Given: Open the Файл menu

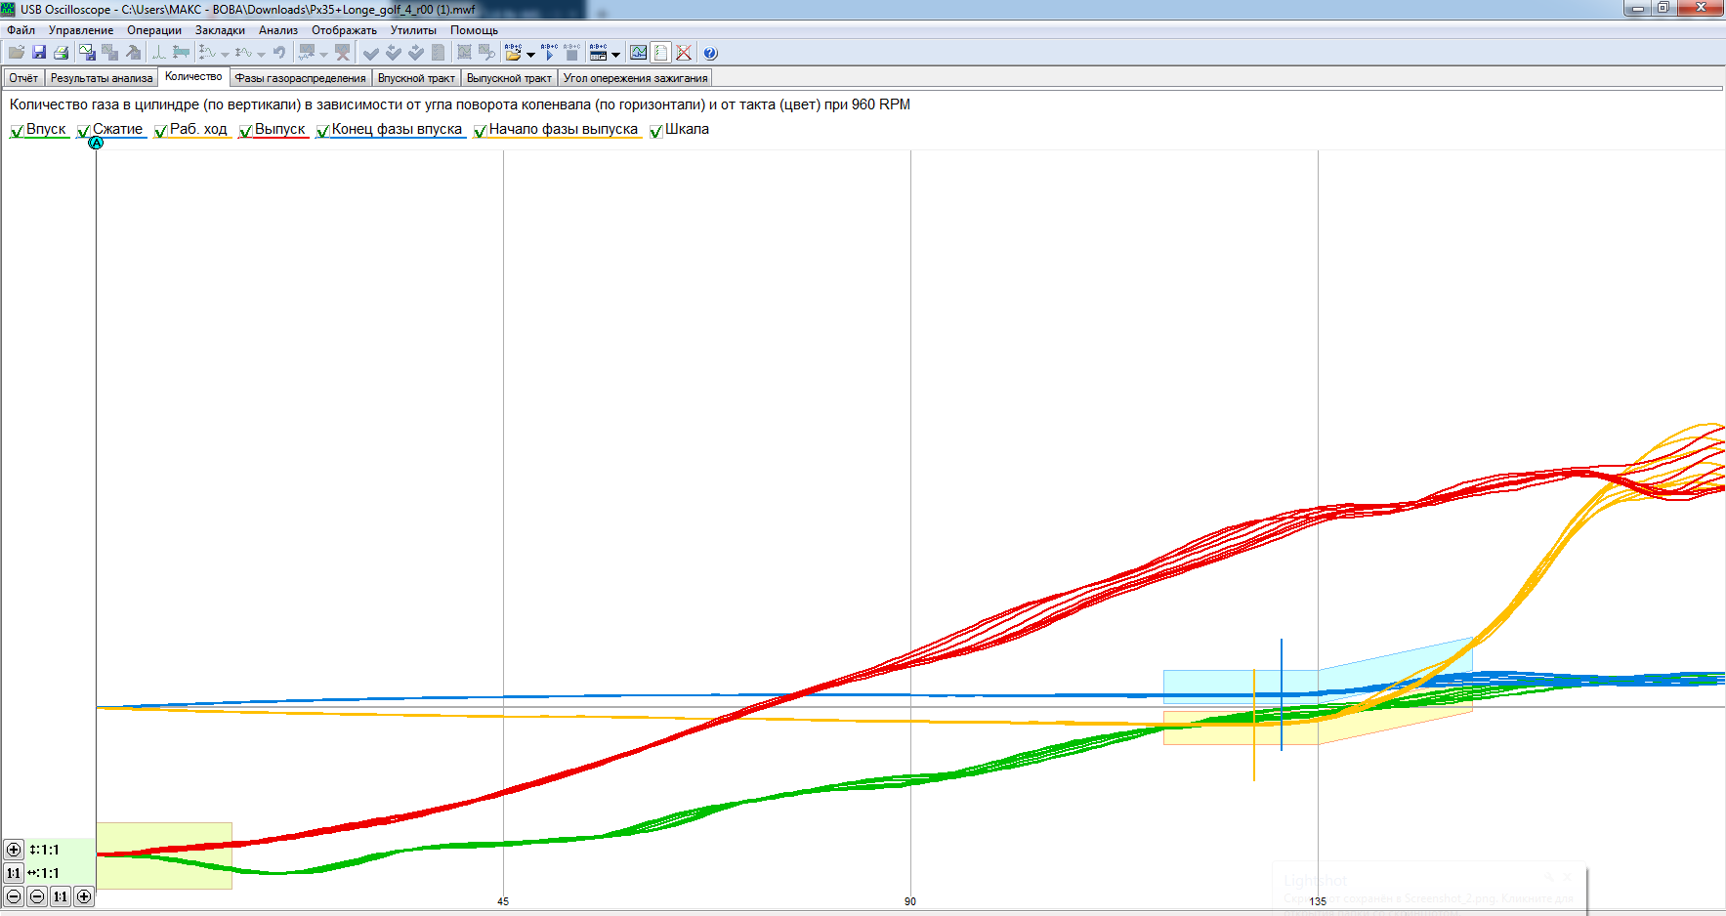Looking at the screenshot, I should pos(21,30).
